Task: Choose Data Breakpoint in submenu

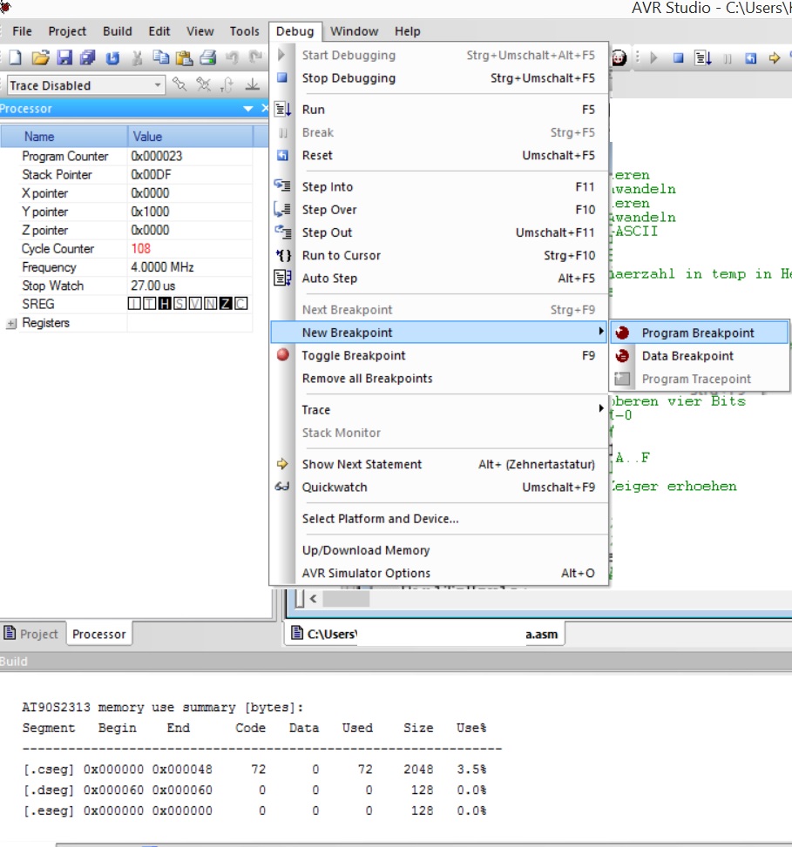Action: tap(699, 355)
